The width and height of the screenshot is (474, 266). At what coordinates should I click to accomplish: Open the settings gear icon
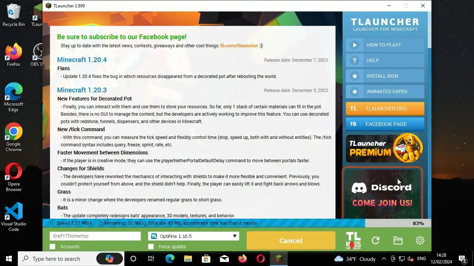[420, 241]
